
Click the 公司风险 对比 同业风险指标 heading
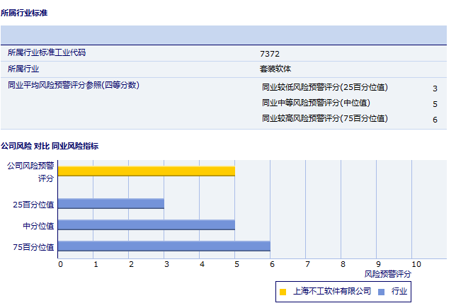click(50, 146)
